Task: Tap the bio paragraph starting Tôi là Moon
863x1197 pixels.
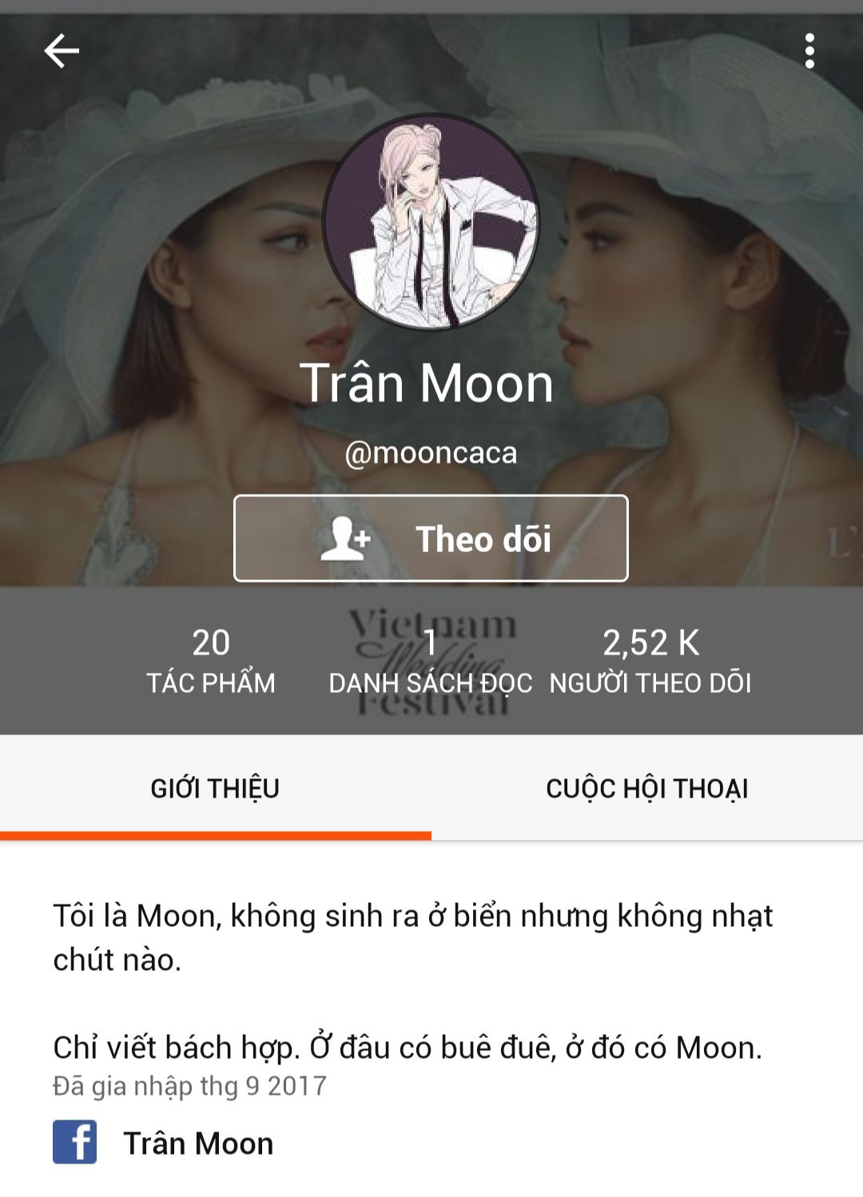Action: coord(412,937)
